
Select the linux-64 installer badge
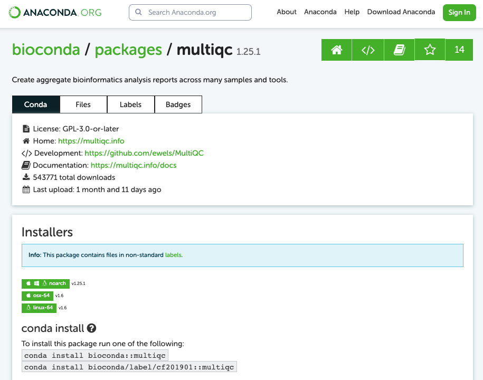pyautogui.click(x=39, y=308)
